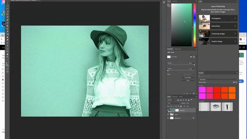247x139 pixels.
Task: Select the Quick Selection tool
Action: pos(7,11)
